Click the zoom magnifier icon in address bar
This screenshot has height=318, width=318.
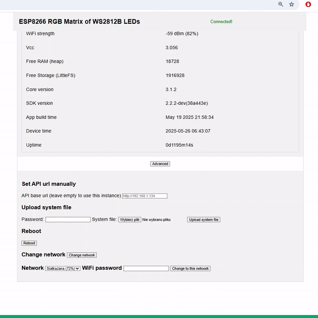coord(281,4)
